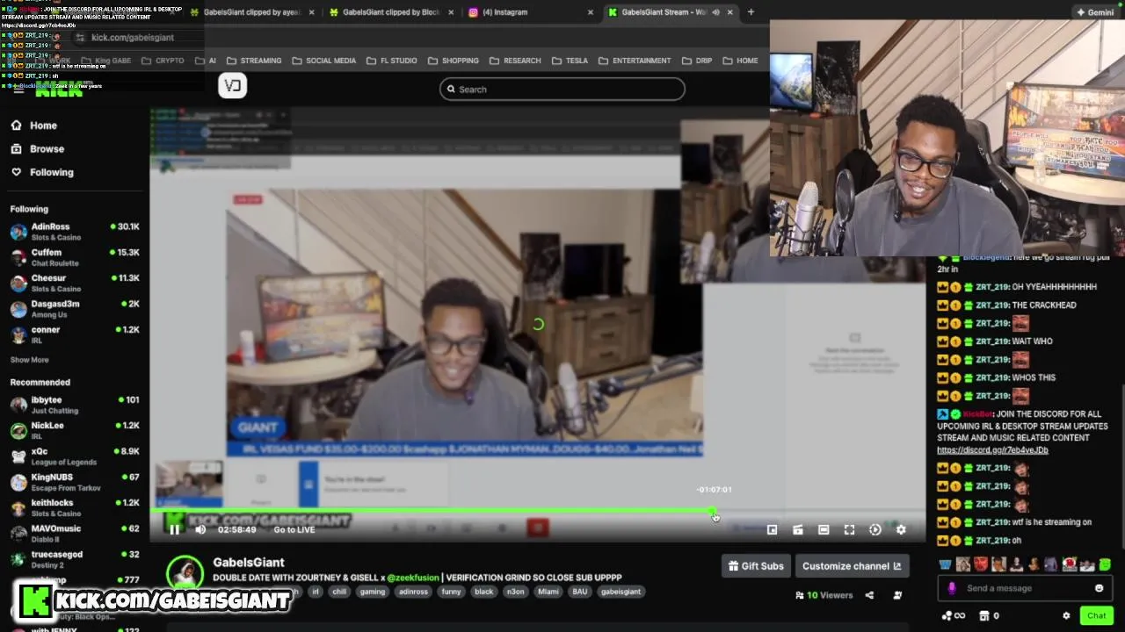Click the channel points infinity icon

[x=953, y=615]
